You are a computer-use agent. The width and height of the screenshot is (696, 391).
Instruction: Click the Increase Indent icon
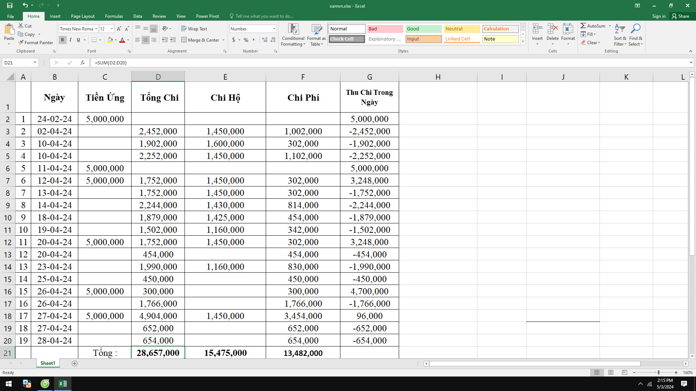tap(173, 40)
